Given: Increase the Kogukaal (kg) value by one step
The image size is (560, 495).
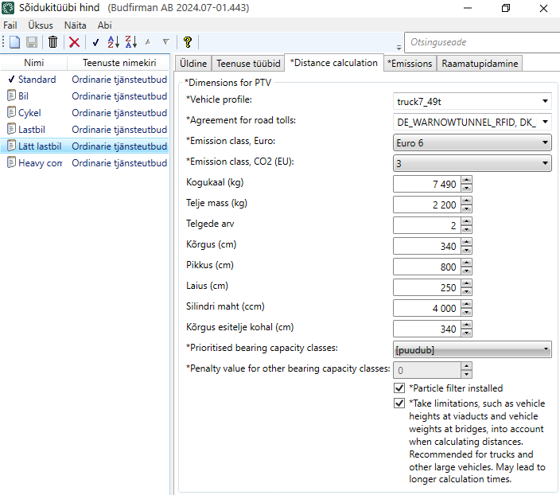Looking at the screenshot, I should pos(466,180).
